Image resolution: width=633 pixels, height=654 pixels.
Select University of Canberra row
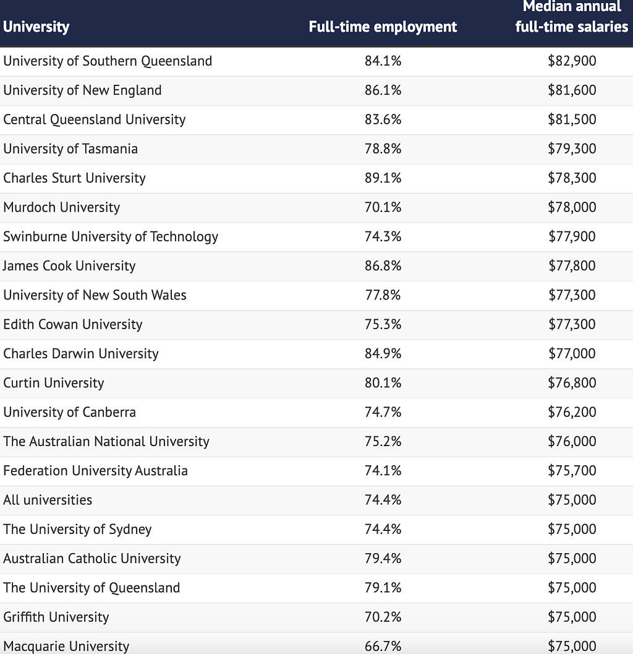tap(316, 413)
